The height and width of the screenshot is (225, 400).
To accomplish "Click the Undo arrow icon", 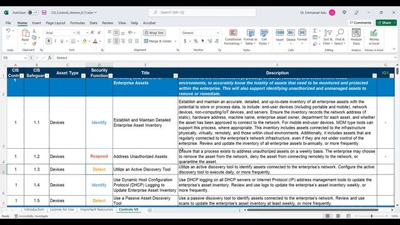I will [8, 31].
